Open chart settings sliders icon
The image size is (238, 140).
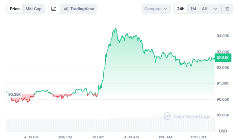(x=227, y=9)
